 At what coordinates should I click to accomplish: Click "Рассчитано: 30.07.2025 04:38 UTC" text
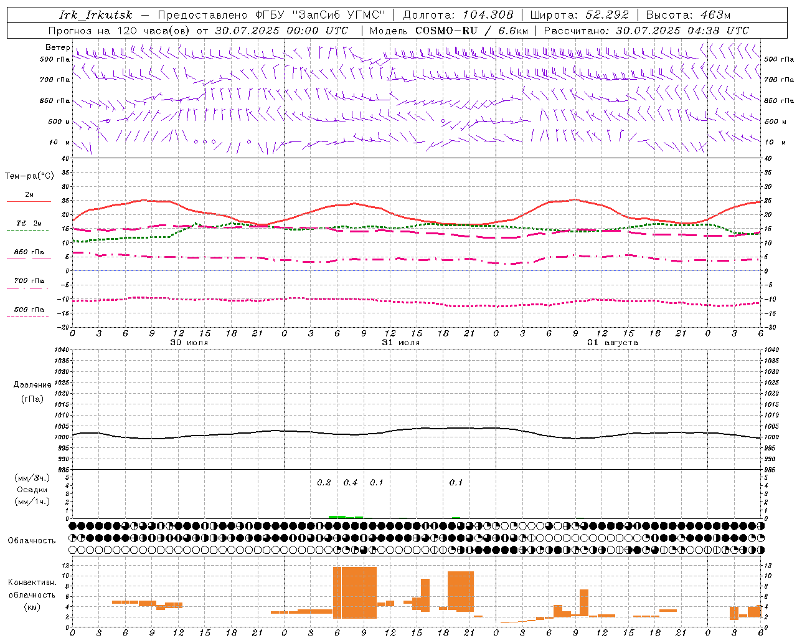[x=646, y=31]
